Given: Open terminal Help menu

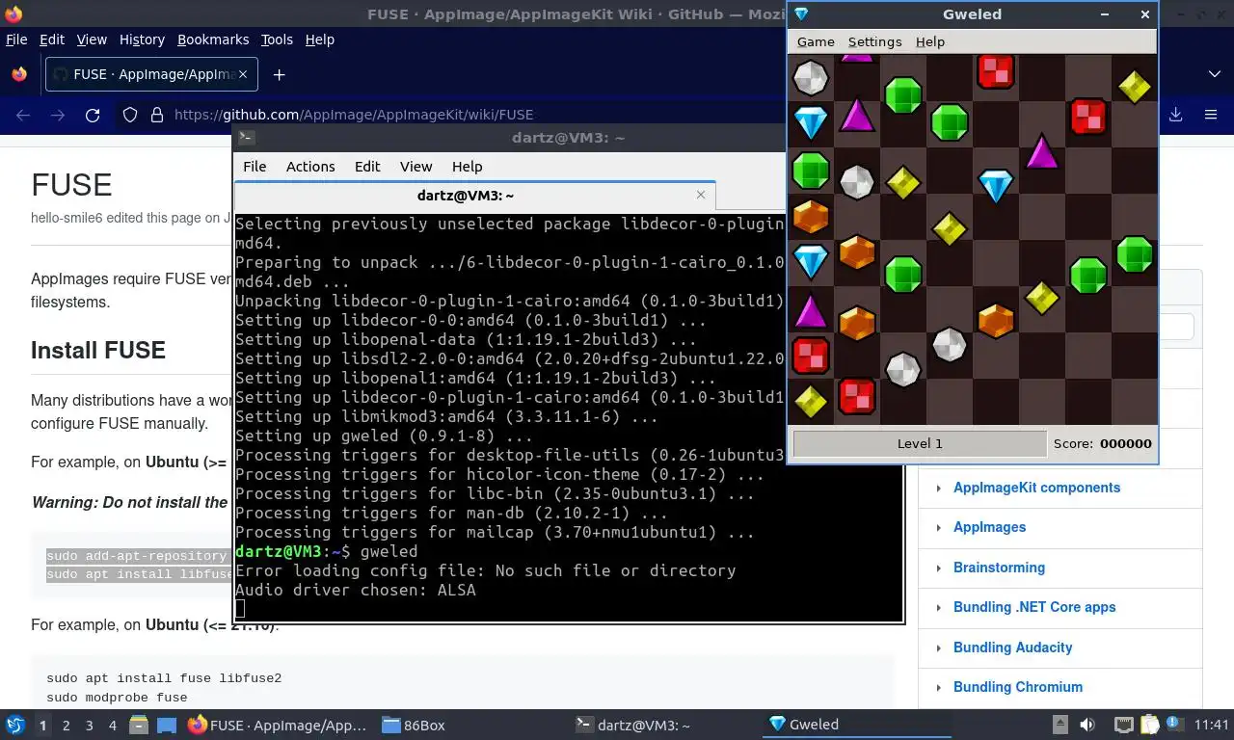Looking at the screenshot, I should point(467,166).
